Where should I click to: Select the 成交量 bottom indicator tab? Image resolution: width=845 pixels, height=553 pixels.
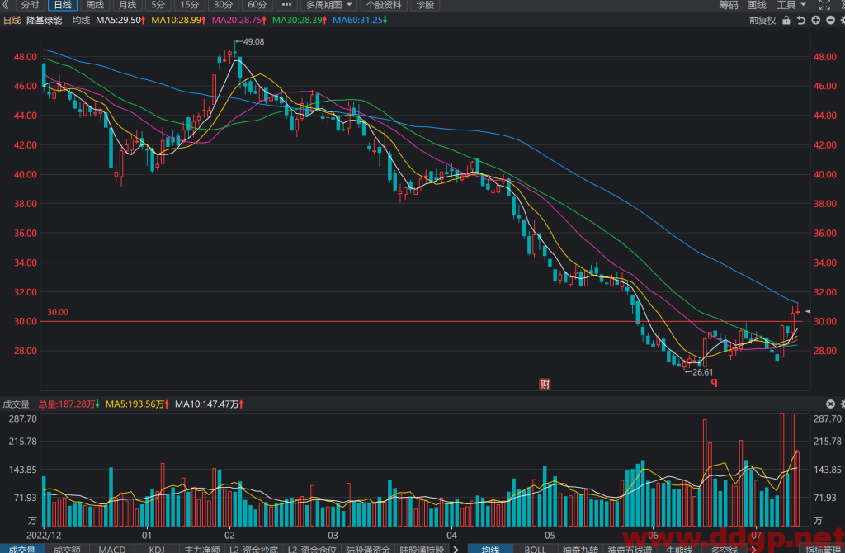(x=22, y=549)
